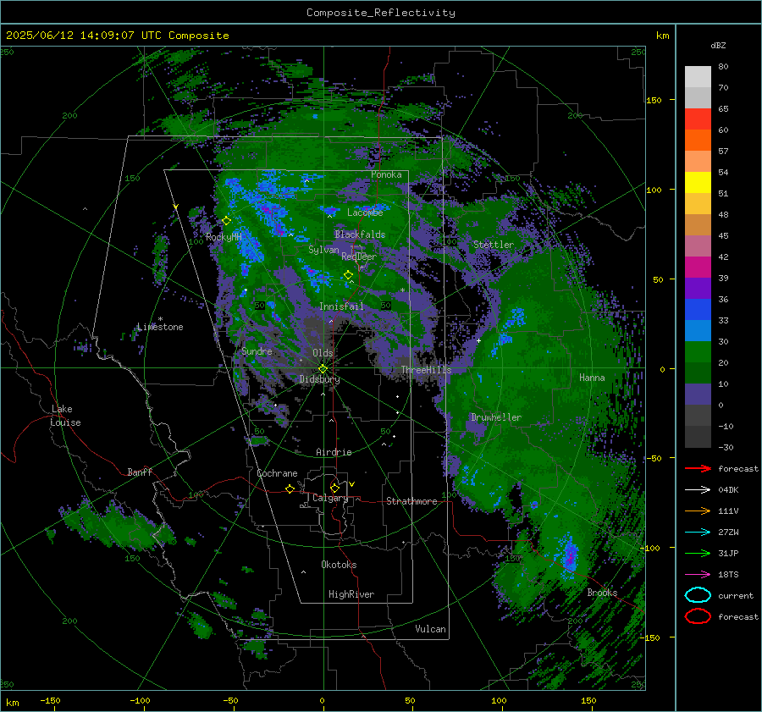Click the Olds label
This screenshot has height=712, width=762.
point(323,353)
